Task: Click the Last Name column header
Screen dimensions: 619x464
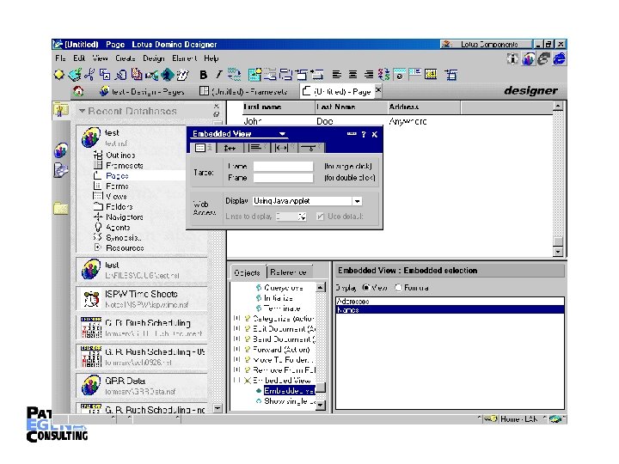Action: tap(352, 107)
